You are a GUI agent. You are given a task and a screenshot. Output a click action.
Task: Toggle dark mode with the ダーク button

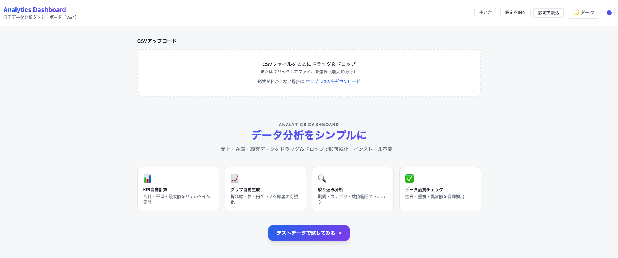[x=583, y=13]
